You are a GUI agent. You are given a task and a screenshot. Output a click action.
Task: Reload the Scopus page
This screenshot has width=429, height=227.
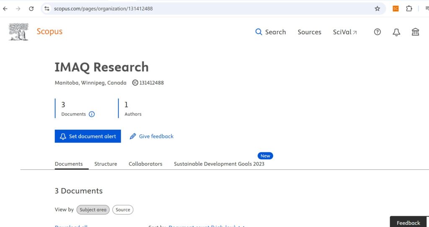[x=31, y=9]
